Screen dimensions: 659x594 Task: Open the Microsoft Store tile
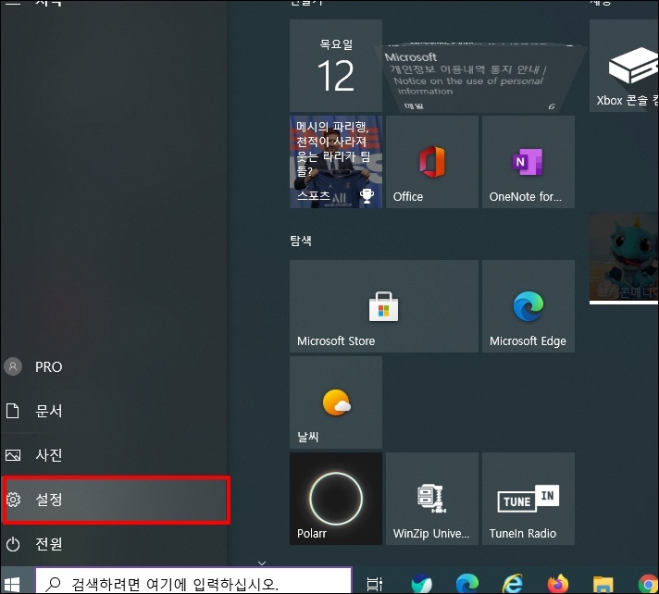[x=384, y=306]
